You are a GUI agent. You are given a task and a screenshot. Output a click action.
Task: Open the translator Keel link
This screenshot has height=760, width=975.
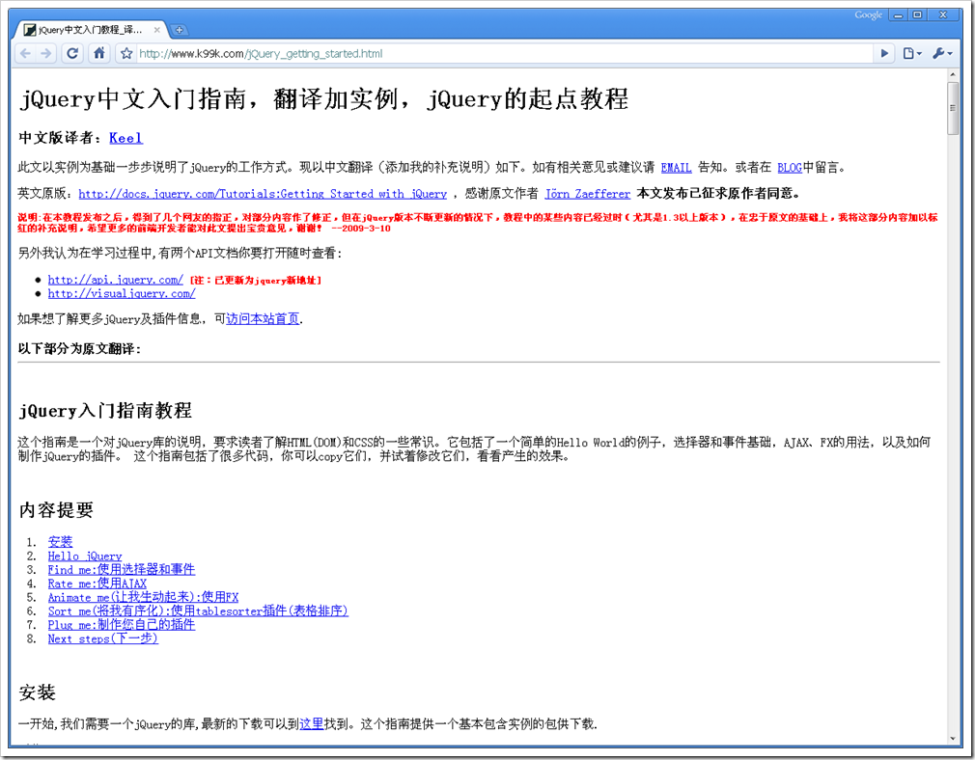[x=126, y=138]
